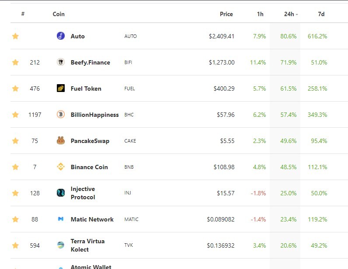Viewport: 348px width, 269px height.
Task: Click the PancakeSwap bunny icon
Action: click(61, 140)
